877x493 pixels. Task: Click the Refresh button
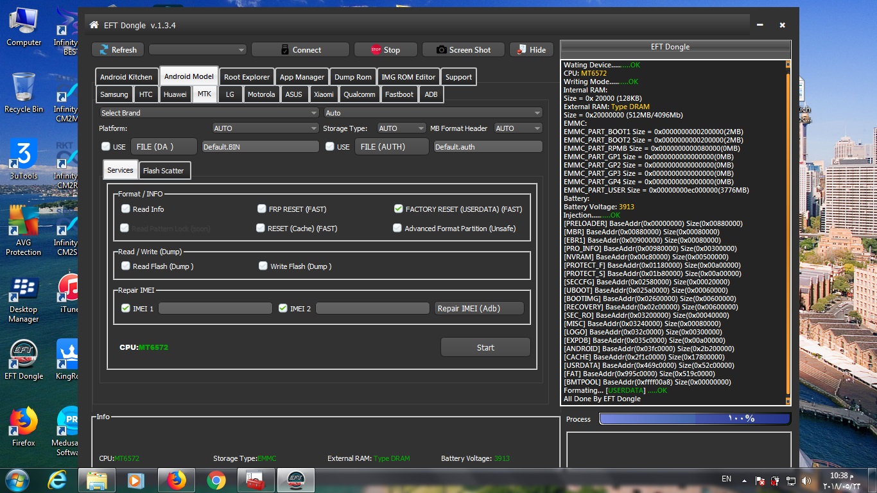[x=118, y=49]
